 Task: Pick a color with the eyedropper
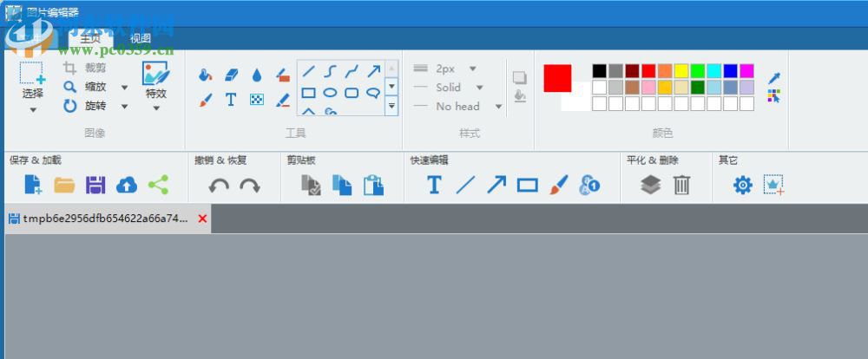point(773,79)
